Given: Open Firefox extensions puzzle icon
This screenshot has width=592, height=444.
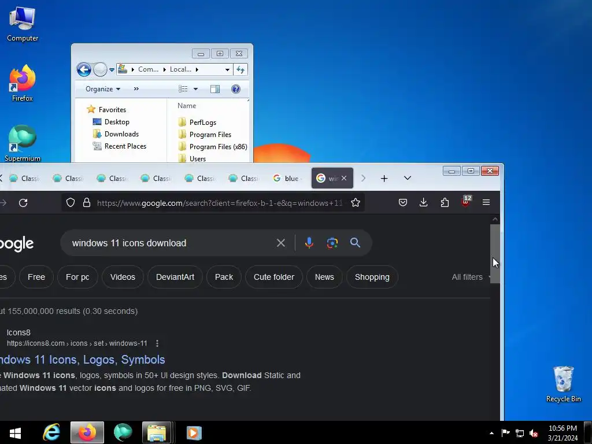Looking at the screenshot, I should (445, 203).
